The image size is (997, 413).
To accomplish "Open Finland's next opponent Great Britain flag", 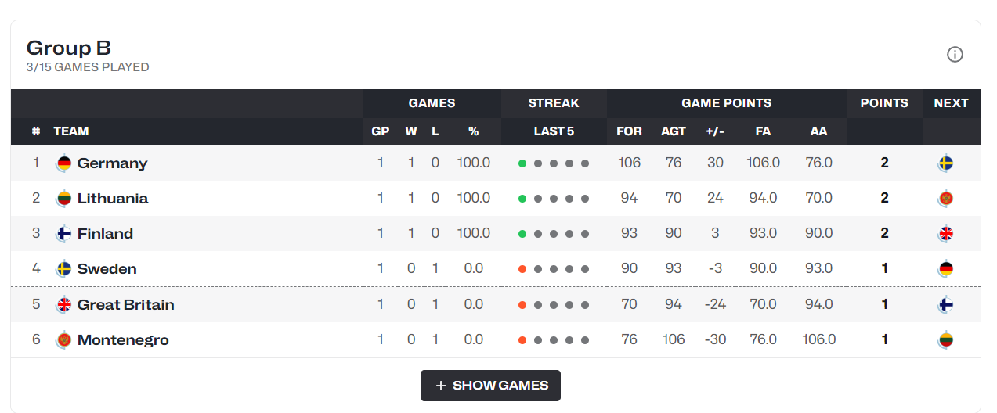I will (x=946, y=234).
